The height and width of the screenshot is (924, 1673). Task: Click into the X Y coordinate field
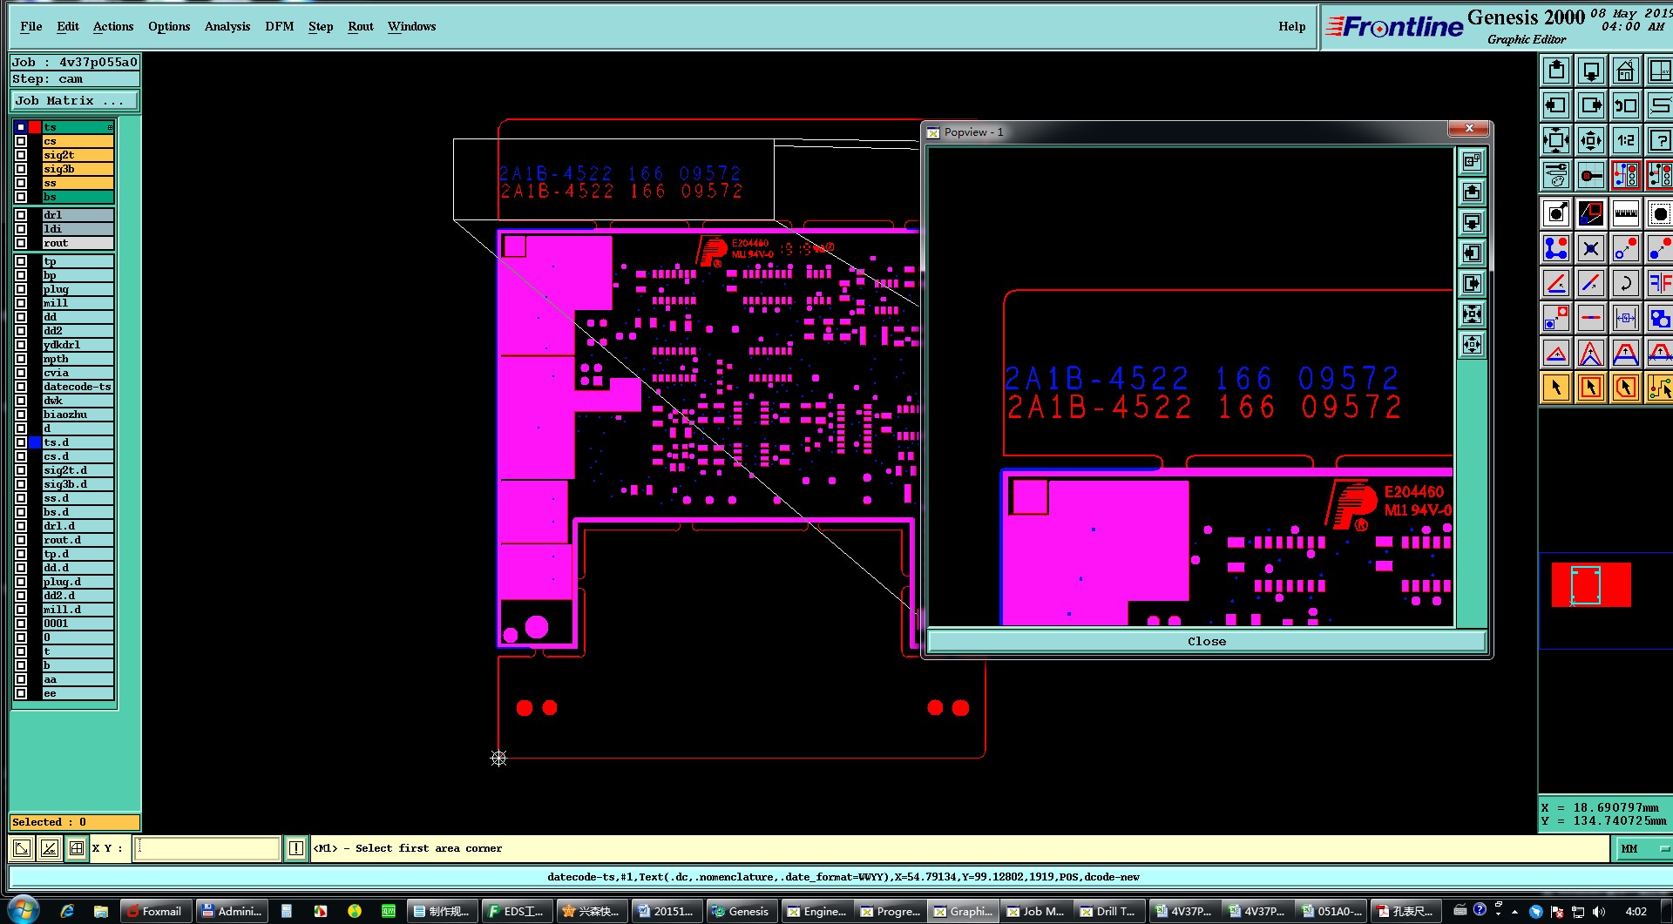[x=207, y=848]
